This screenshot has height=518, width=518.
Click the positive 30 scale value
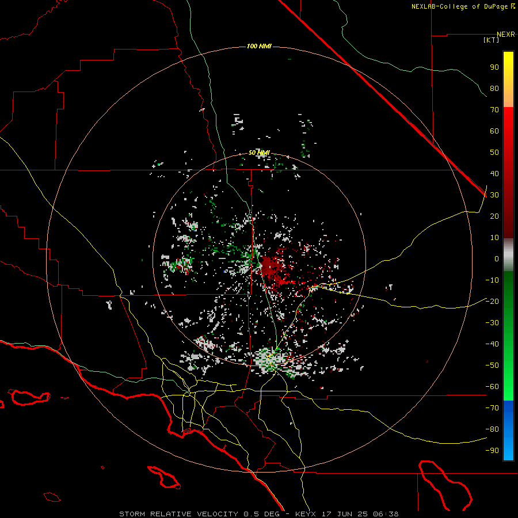click(x=494, y=195)
